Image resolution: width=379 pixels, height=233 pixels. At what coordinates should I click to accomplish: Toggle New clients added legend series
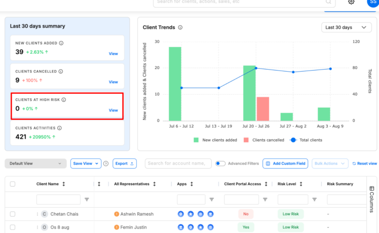click(x=215, y=140)
